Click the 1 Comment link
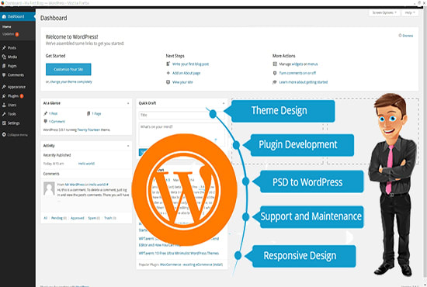427x287 pixels. point(57,121)
